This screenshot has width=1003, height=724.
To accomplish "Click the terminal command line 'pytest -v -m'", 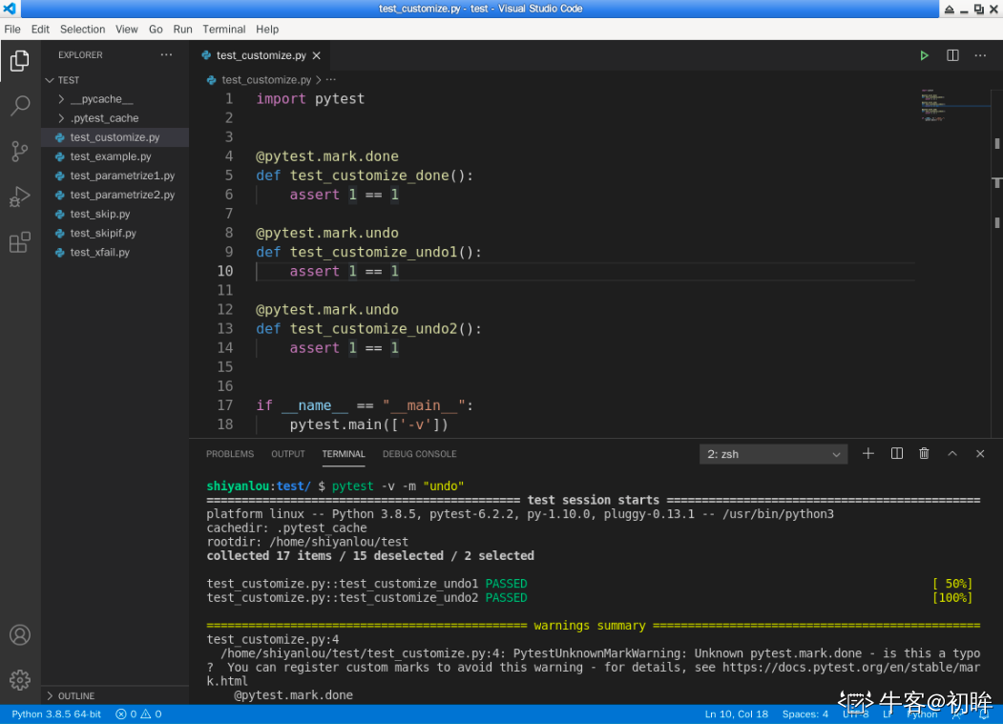I will pyautogui.click(x=398, y=486).
